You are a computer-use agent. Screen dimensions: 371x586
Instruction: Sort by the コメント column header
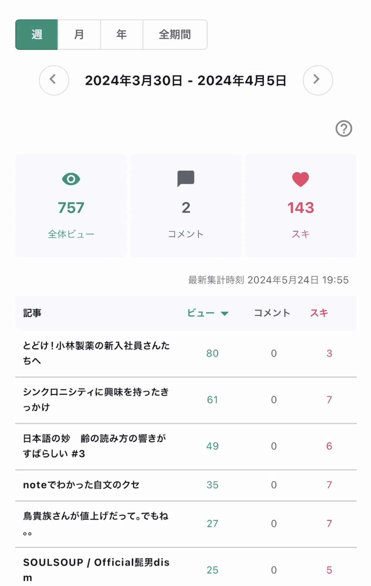coord(272,313)
